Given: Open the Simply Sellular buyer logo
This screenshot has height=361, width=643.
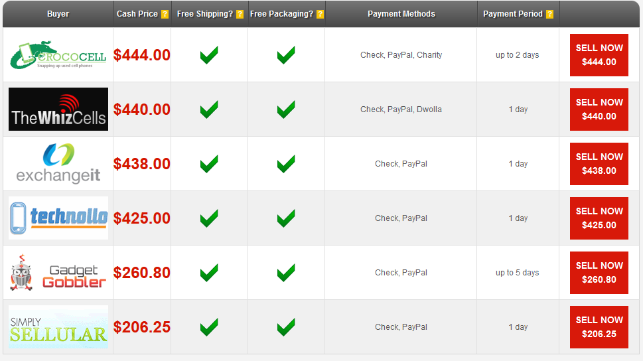Looking at the screenshot, I should [58, 327].
